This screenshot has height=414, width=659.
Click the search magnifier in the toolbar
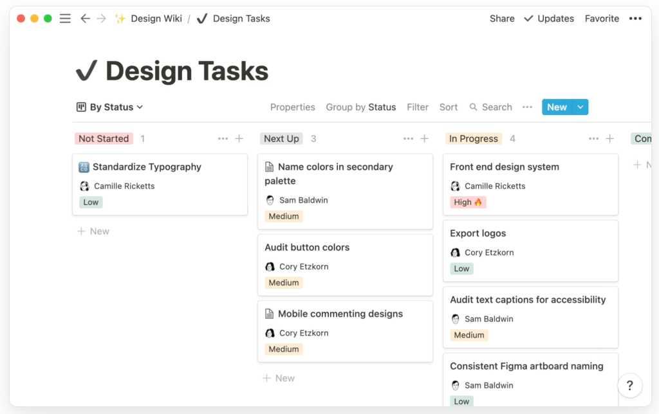coord(474,107)
